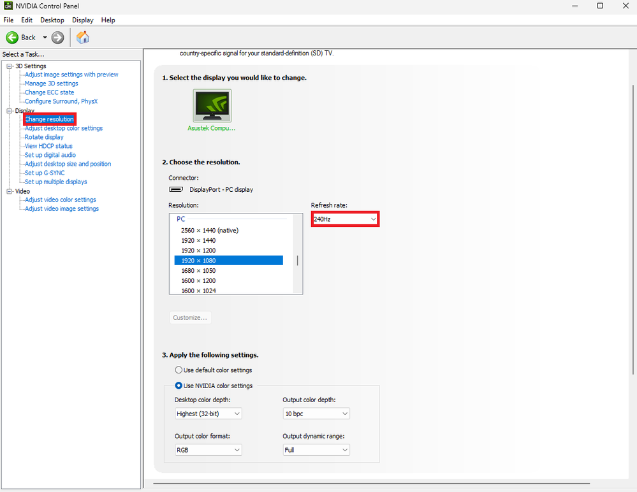
Task: Open Set up multiple displays
Action: [x=55, y=182]
